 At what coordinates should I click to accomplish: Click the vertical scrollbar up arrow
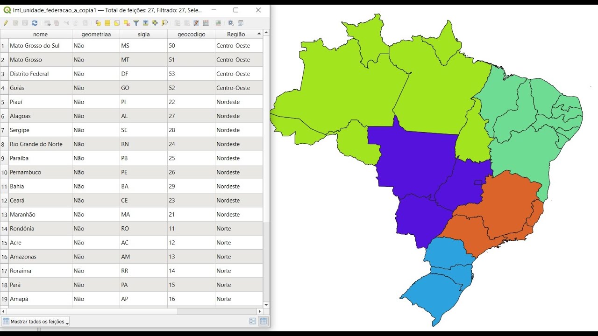pyautogui.click(x=266, y=33)
